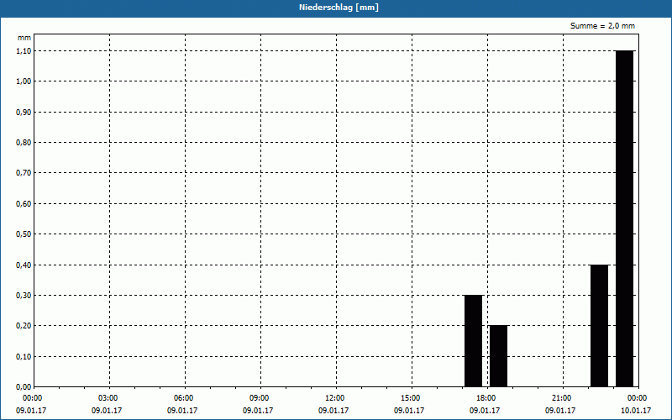The width and height of the screenshot is (672, 420).
Task: Click the 0,00 y-axis value
Action: pyautogui.click(x=24, y=387)
